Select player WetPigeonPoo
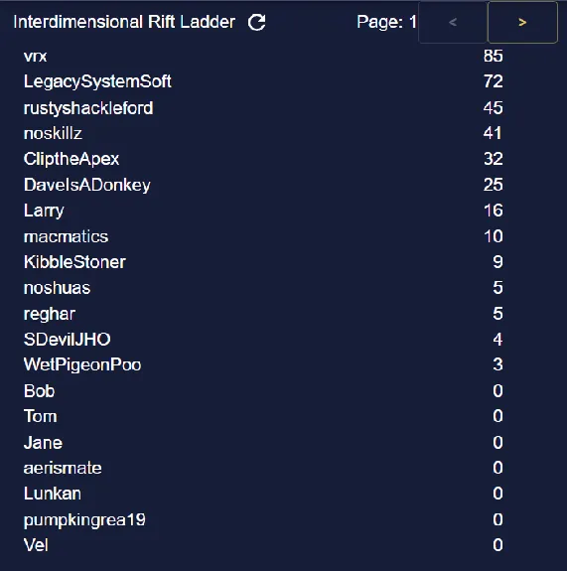The image size is (567, 571). pos(82,364)
